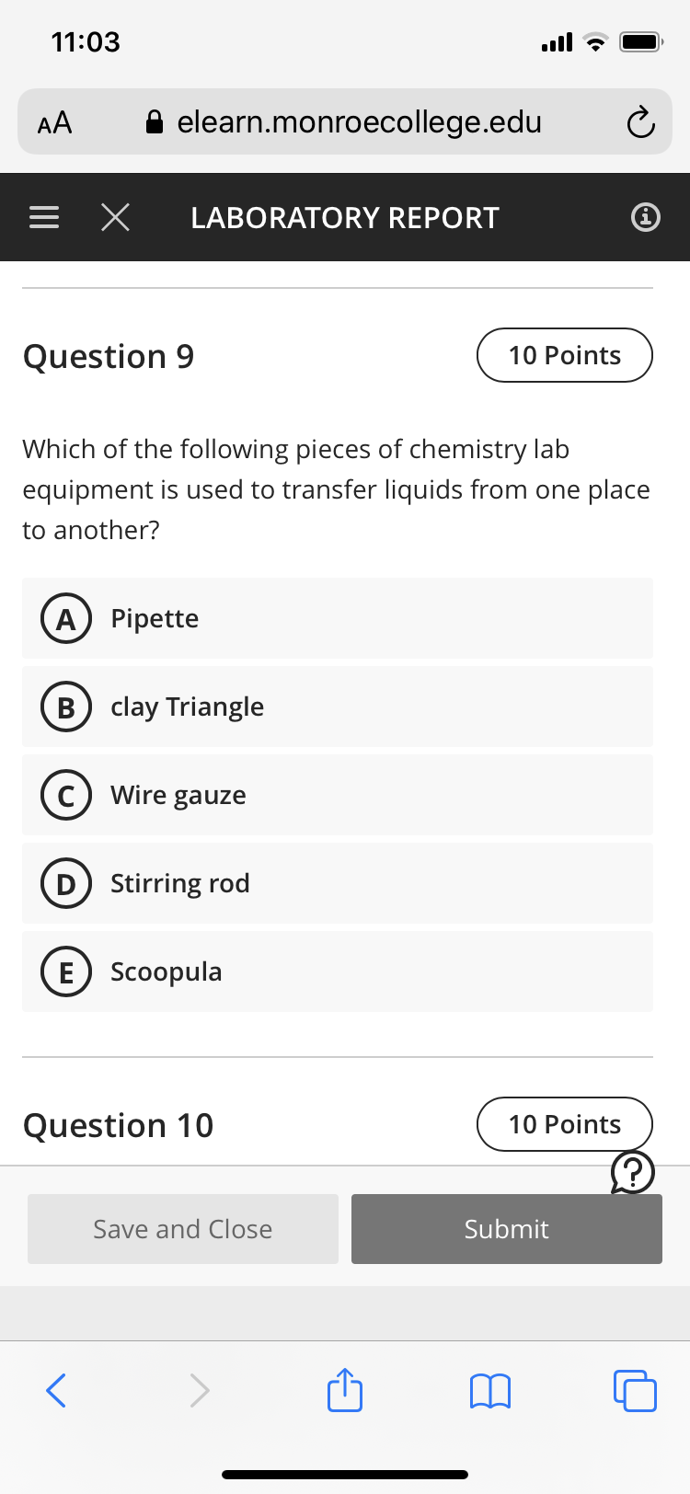Select answer A Pipette

[338, 618]
